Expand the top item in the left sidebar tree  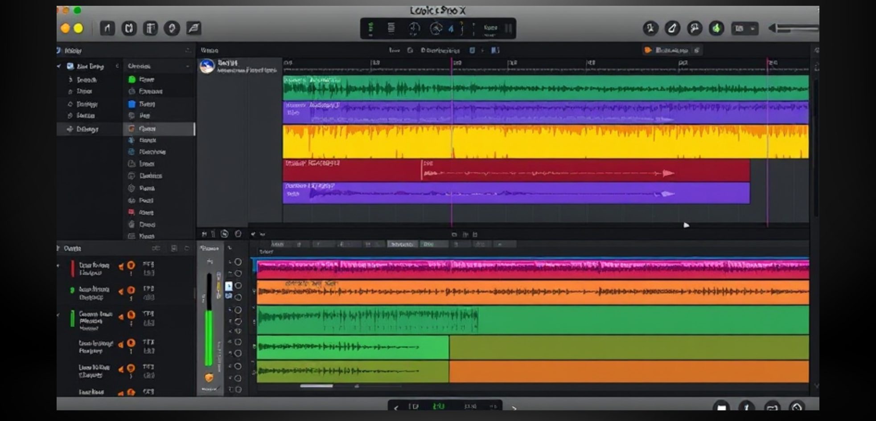pyautogui.click(x=59, y=66)
